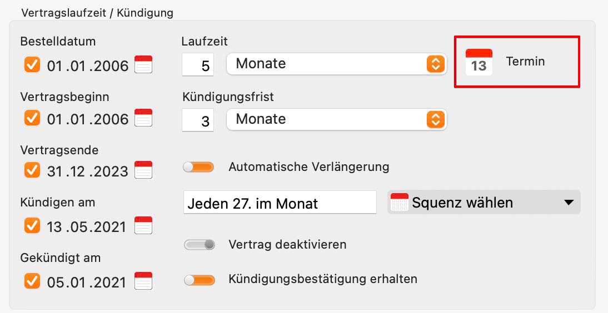The height and width of the screenshot is (313, 608).
Task: Open calendar picker next to Kündigen am
Action: pos(143,225)
